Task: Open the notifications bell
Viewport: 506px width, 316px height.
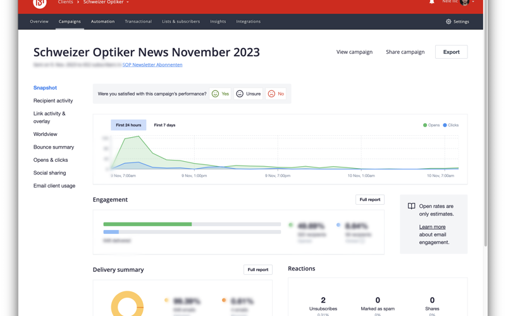Action: tap(432, 3)
